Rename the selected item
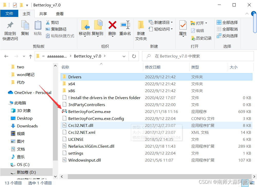 (x=125, y=28)
